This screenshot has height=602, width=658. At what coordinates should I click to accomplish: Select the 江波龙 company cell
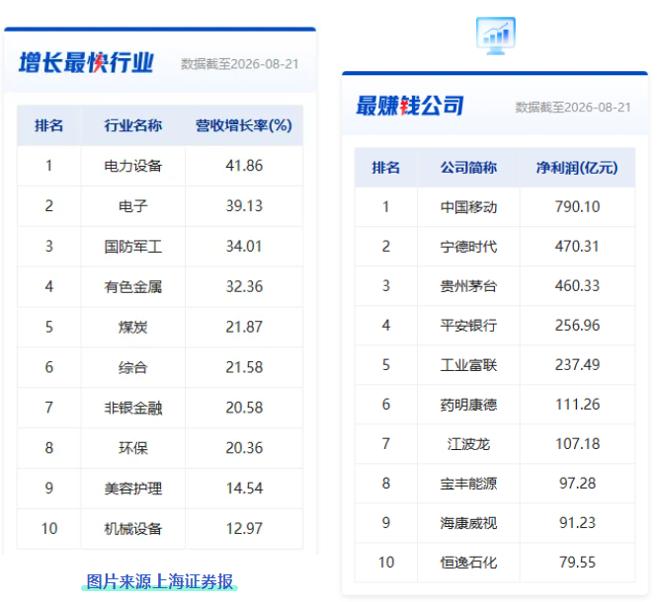(468, 444)
